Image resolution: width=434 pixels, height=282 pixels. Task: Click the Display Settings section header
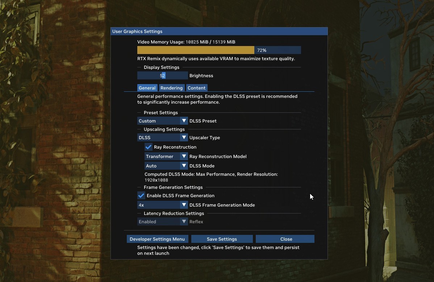point(161,67)
